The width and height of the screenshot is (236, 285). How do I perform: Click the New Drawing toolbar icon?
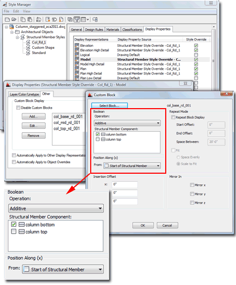point(7,19)
